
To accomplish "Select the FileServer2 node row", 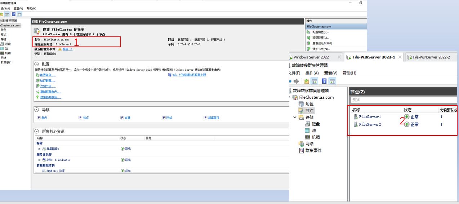I will 404,124.
